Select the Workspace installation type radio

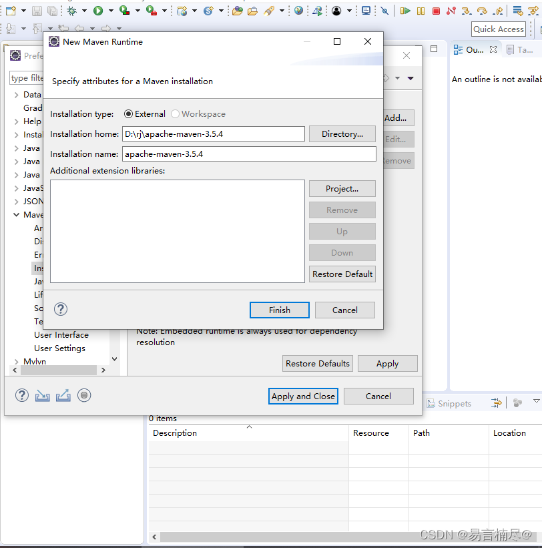175,114
